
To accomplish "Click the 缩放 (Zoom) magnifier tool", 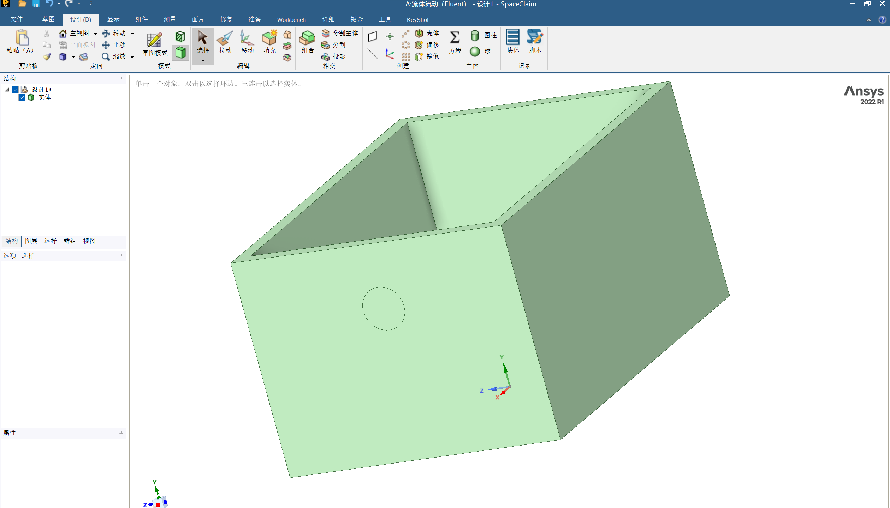I will (114, 56).
